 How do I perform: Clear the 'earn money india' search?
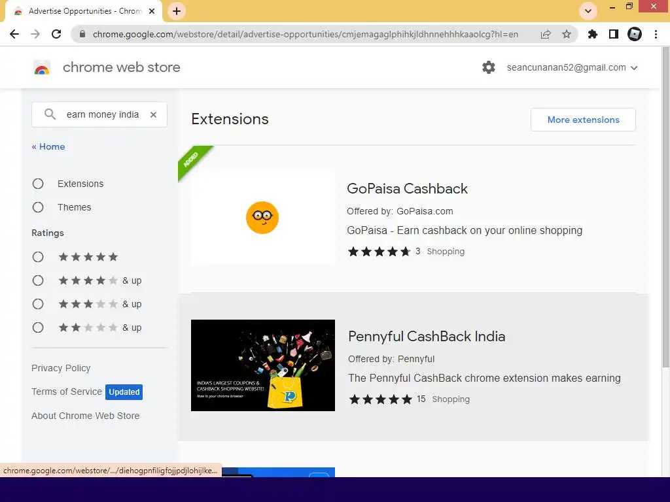[x=153, y=114]
